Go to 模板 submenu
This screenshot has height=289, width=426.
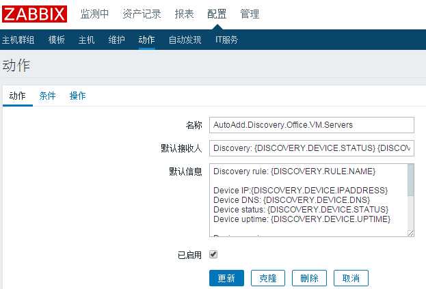(57, 40)
